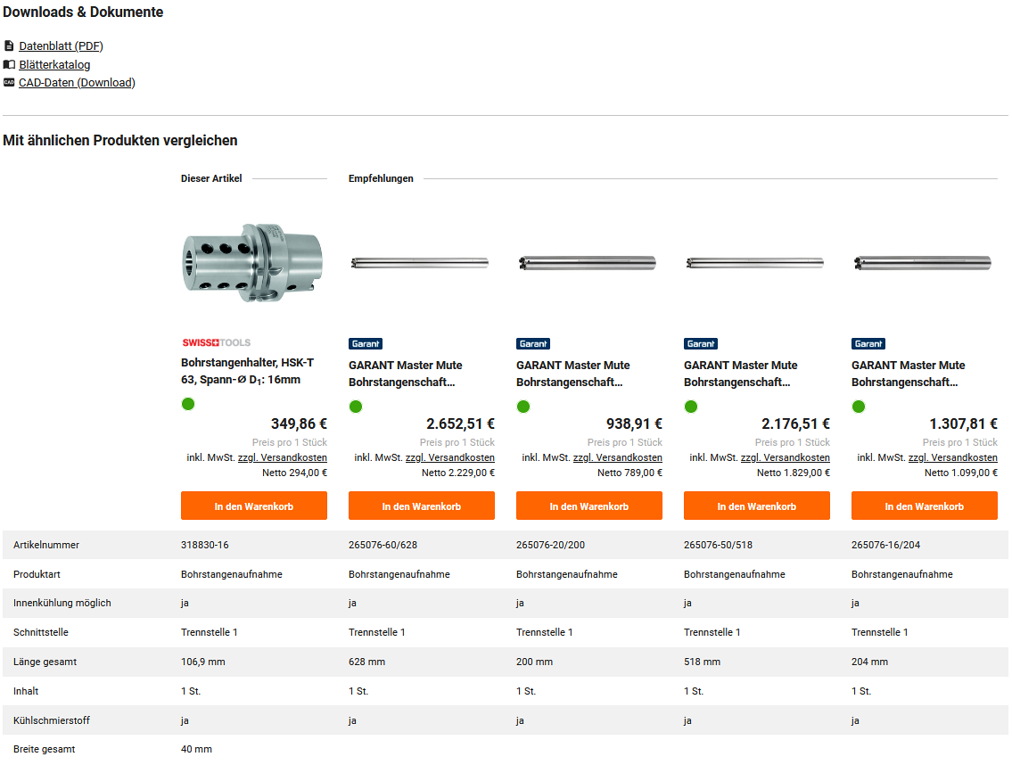1012x765 pixels.
Task: Click the Netto 1.829,00 € price text
Action: pos(794,473)
